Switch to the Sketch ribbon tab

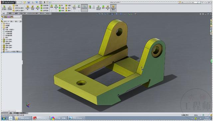10,13
